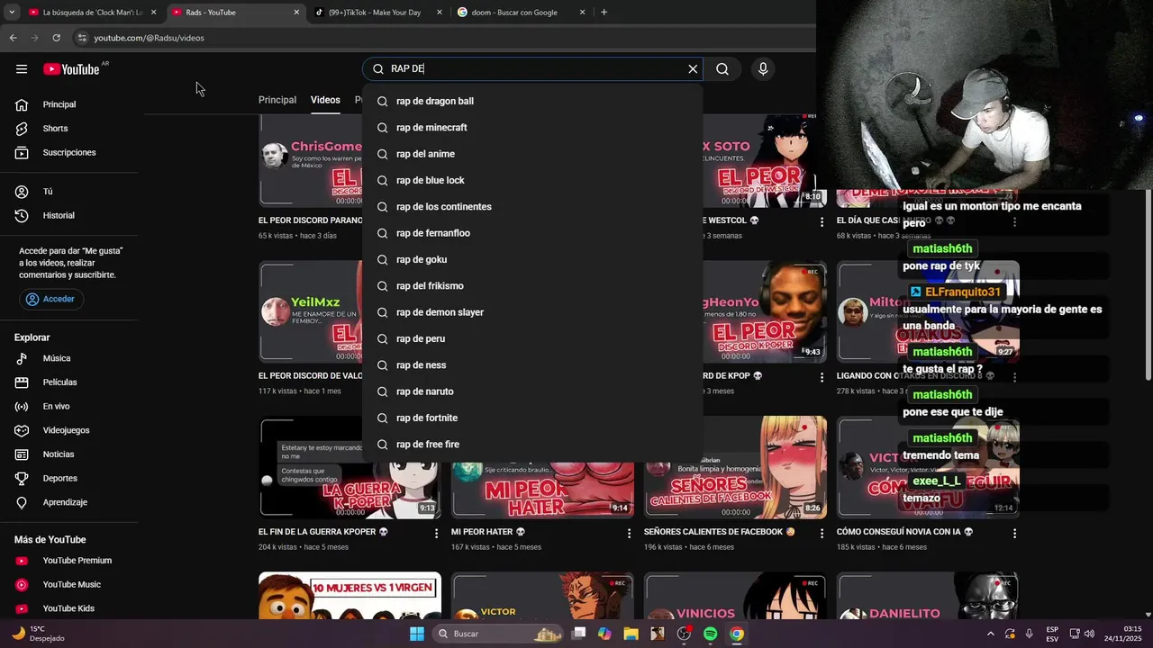Pick the "rap de free fire" suggestion
Image resolution: width=1153 pixels, height=648 pixels.
click(x=532, y=445)
